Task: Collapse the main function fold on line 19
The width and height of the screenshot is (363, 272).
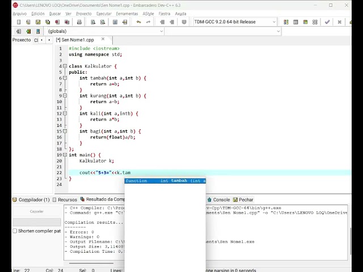Action: coord(65,155)
